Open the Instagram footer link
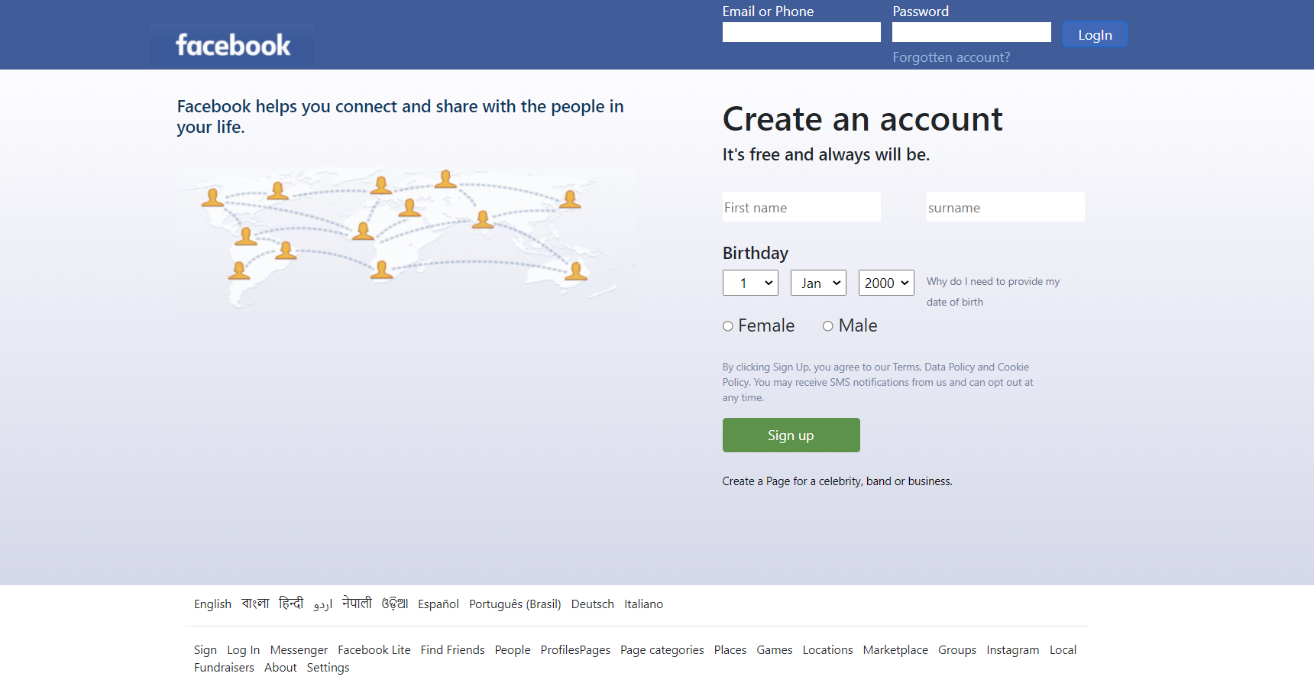1314x696 pixels. pyautogui.click(x=1012, y=649)
